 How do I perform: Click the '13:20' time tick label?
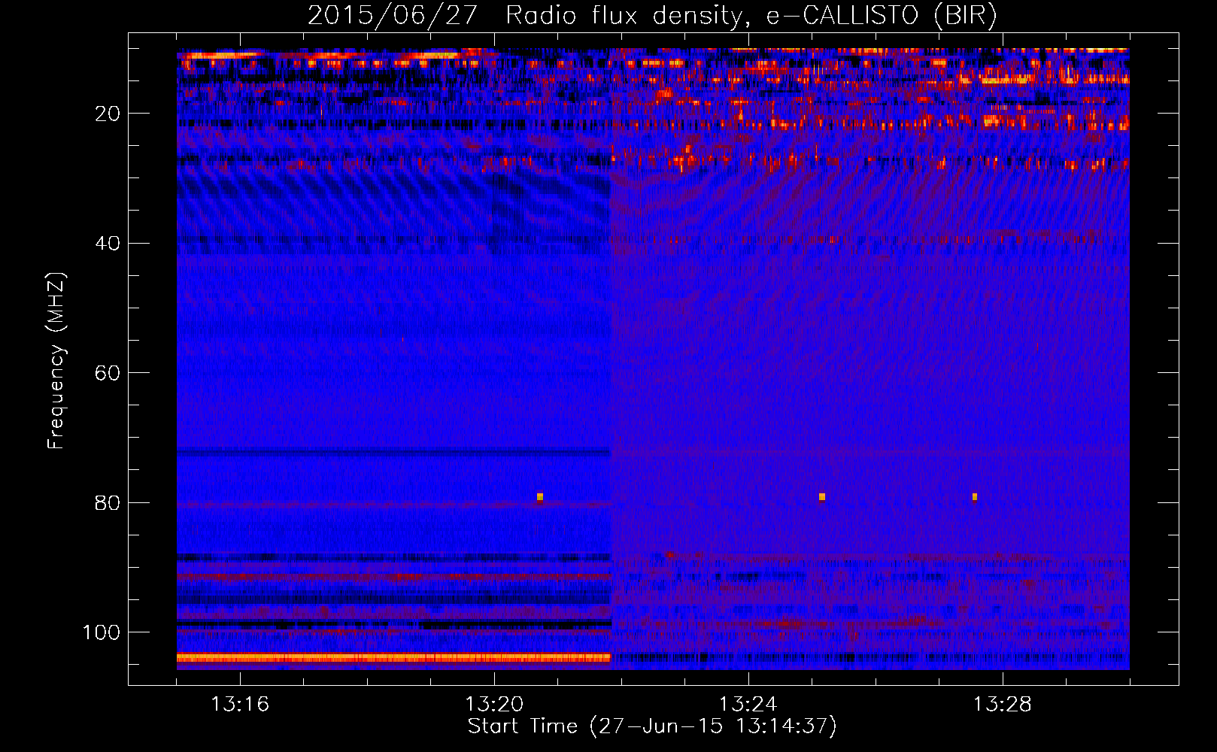(494, 705)
